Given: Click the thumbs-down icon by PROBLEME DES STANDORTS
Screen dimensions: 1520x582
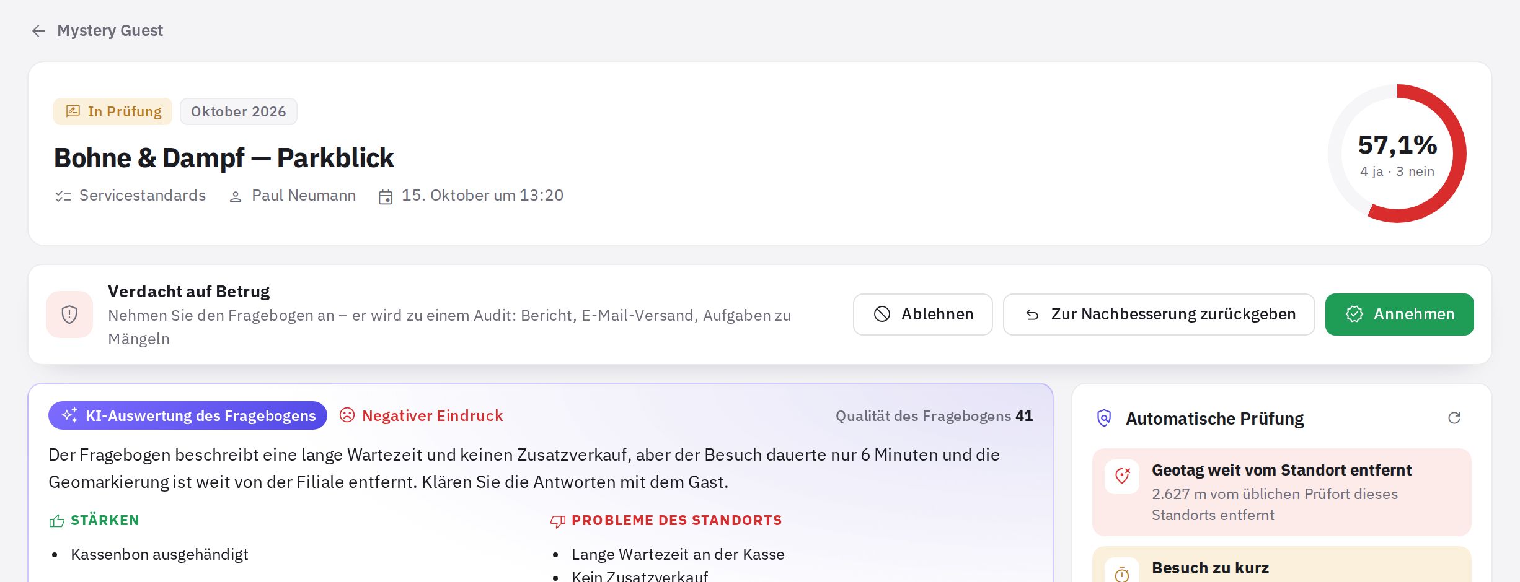Looking at the screenshot, I should (x=558, y=521).
